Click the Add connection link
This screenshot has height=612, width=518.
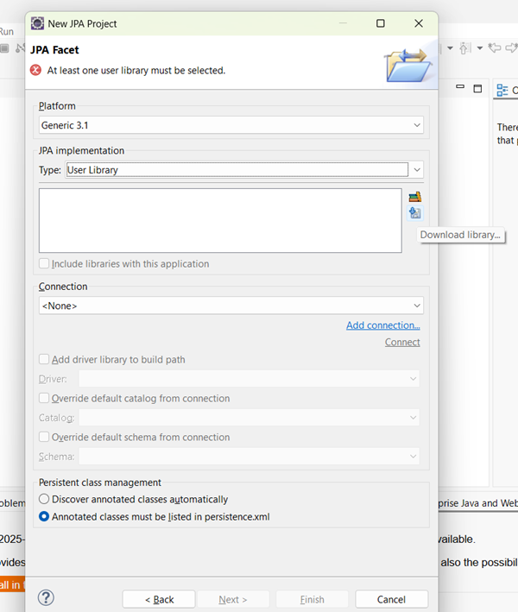[382, 325]
